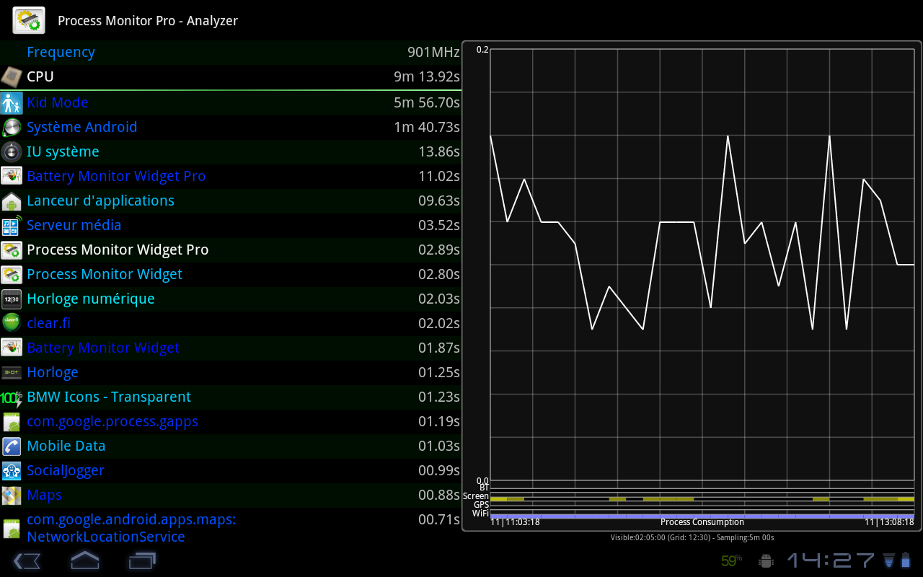The height and width of the screenshot is (577, 923).
Task: Tap the BMW Icons 100% battery icon
Action: click(12, 397)
